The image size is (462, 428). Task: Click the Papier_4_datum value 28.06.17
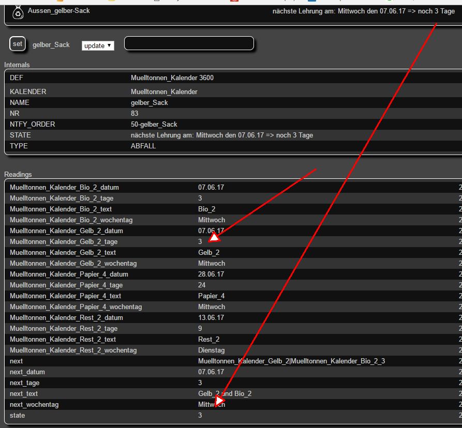pyautogui.click(x=211, y=274)
